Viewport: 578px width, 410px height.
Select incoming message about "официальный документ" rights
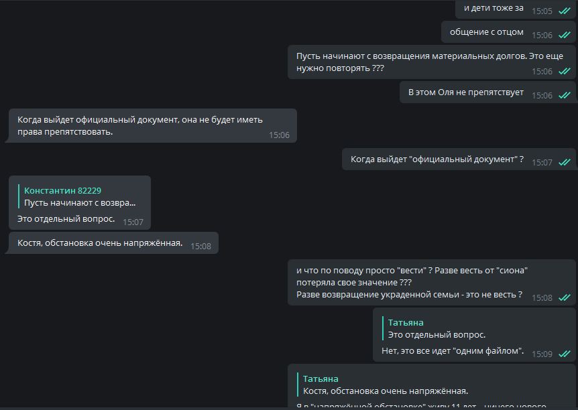[139, 125]
